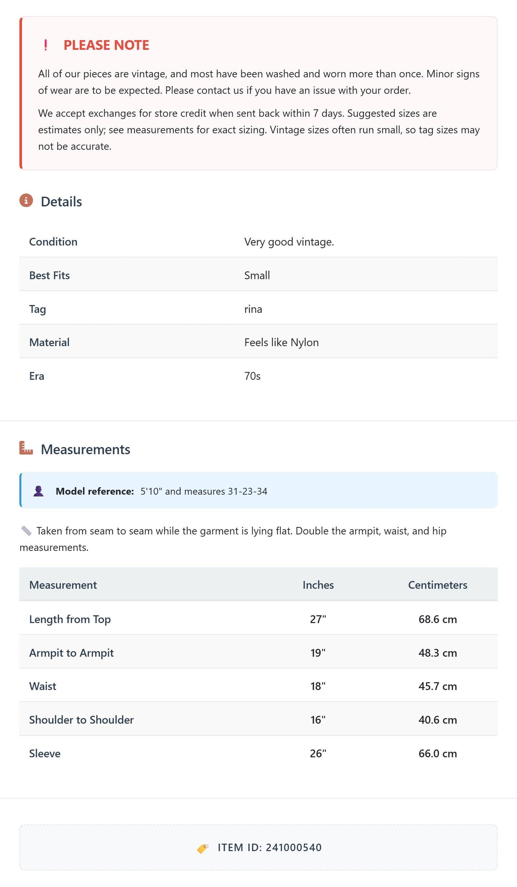The image size is (517, 887).
Task: Click the Sleeve inches value 26"
Action: click(318, 754)
